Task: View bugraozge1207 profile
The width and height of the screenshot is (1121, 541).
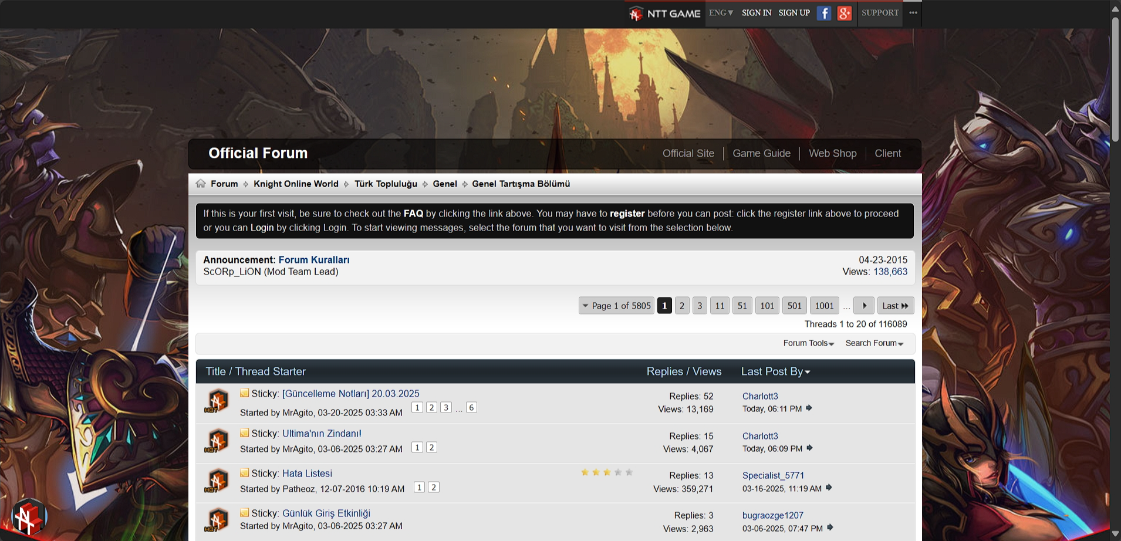Action: pos(773,515)
